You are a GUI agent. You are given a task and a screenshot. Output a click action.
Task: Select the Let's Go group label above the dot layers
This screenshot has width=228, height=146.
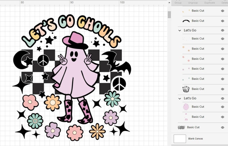pyautogui.click(x=190, y=30)
